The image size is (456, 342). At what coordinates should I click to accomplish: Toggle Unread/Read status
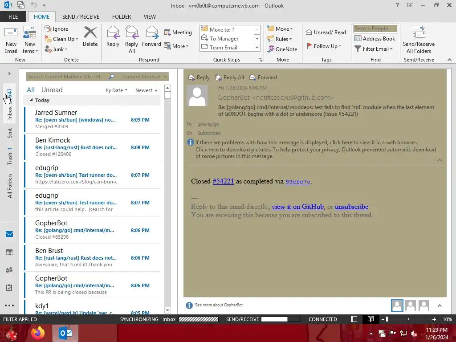pos(326,32)
